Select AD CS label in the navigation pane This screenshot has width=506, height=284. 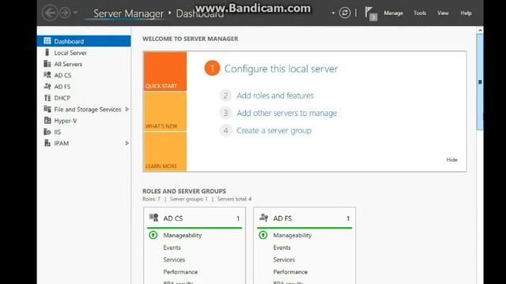click(x=62, y=76)
